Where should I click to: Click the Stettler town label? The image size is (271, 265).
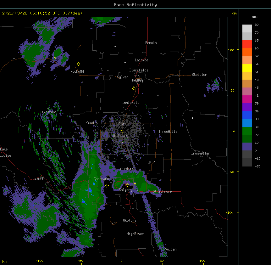(x=199, y=75)
